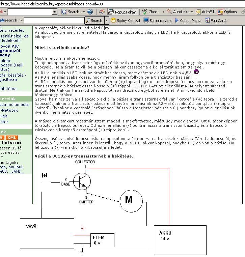Image resolution: width=245 pixels, height=257 pixels.
Task: Run the ABC Check spell checker
Action: 150,12
